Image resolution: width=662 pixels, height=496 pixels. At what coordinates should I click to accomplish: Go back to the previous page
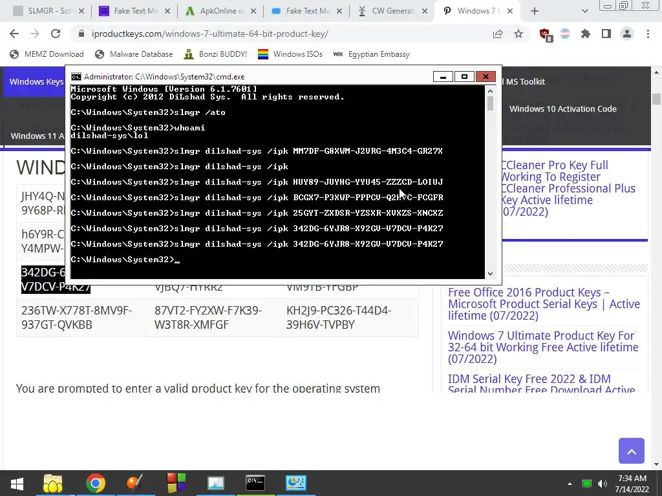click(14, 34)
